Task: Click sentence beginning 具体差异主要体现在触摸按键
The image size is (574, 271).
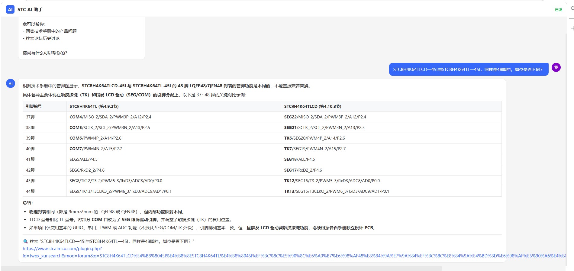Action: tap(134, 95)
